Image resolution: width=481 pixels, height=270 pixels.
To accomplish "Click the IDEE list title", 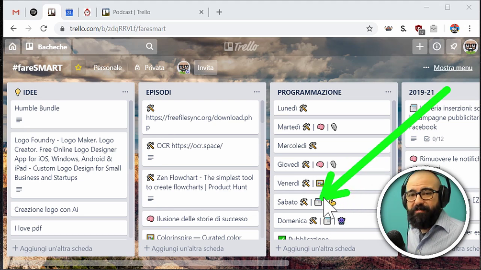I will 30,92.
